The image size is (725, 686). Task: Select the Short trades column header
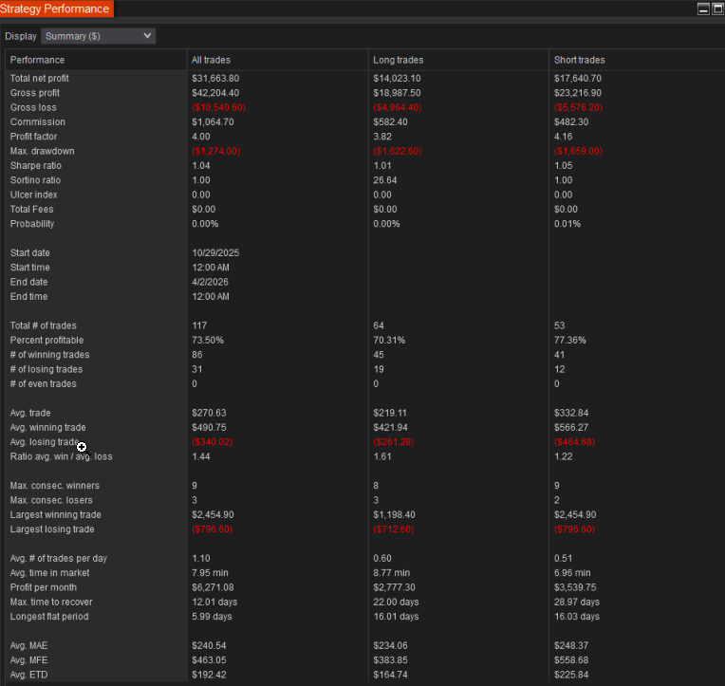(579, 60)
